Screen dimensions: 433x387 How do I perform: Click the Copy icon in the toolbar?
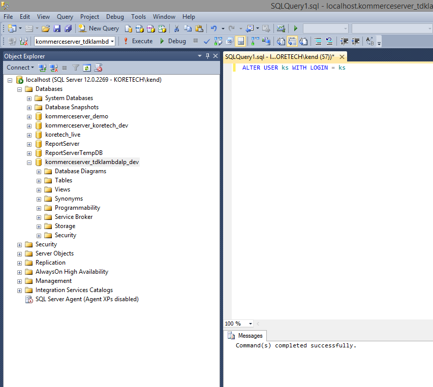click(x=188, y=28)
